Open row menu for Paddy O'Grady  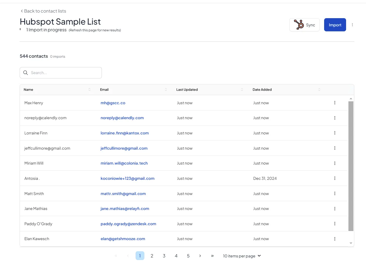tap(335, 224)
